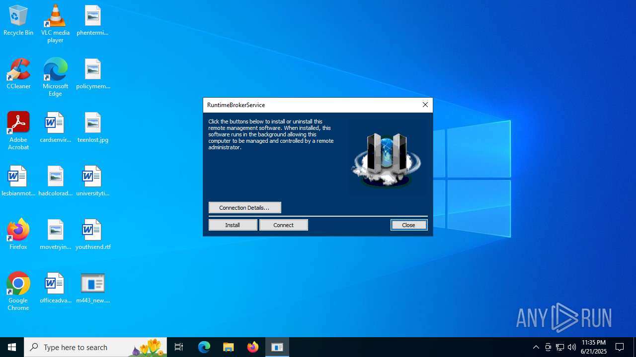Select Google Chrome desktop shortcut

pos(18,292)
